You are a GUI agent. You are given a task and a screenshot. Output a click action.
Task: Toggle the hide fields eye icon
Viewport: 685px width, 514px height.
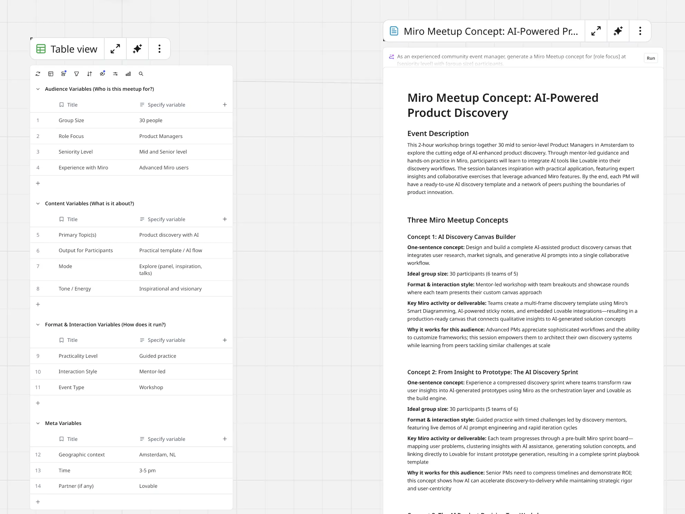pos(102,74)
